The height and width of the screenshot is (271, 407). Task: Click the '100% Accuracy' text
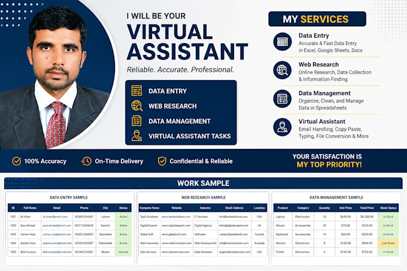[45, 162]
